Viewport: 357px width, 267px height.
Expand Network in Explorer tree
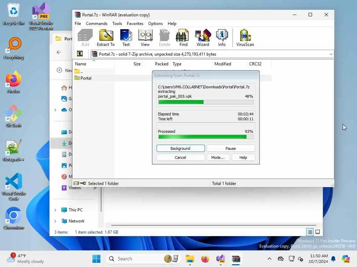coord(55,221)
